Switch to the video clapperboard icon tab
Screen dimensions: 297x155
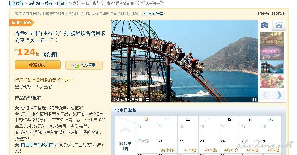tap(278, 25)
